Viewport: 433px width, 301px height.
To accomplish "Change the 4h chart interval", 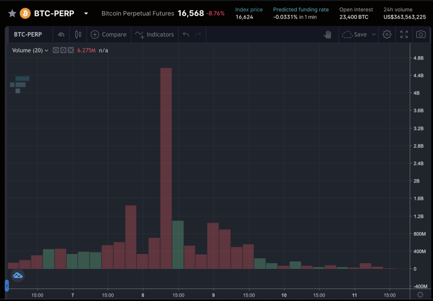I will click(x=61, y=35).
